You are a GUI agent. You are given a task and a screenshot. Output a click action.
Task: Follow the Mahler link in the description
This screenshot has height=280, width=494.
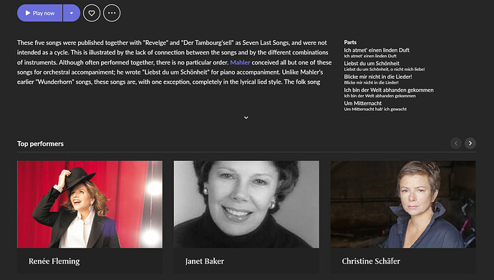tap(240, 62)
